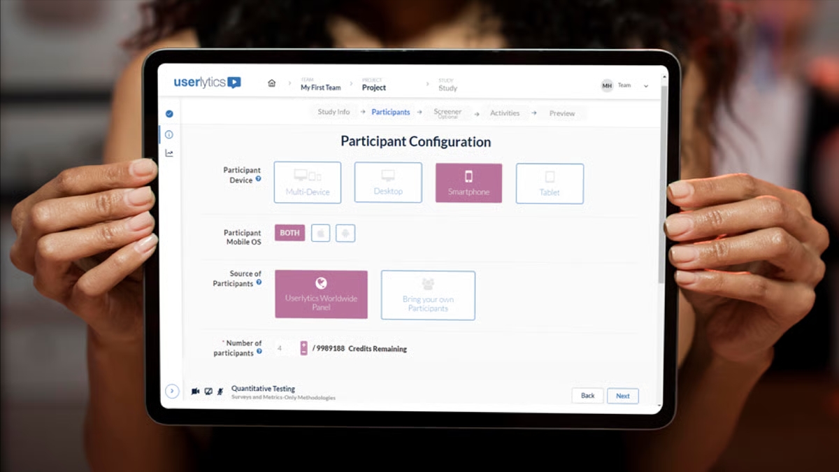Select the Desktop participant device card
This screenshot has width=839, height=472.
point(388,182)
